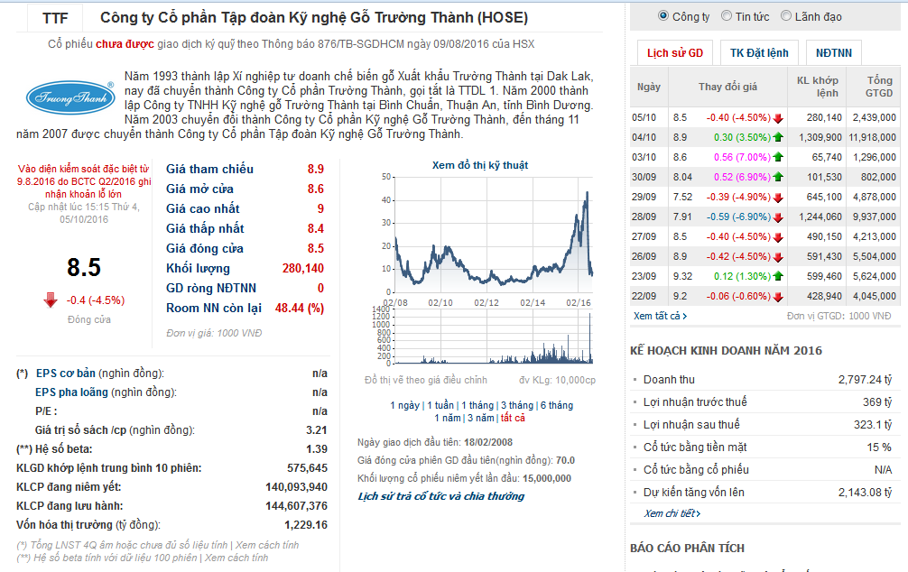Click the Hệ số beta value 1.39
This screenshot has width=908, height=572.
pos(317,449)
